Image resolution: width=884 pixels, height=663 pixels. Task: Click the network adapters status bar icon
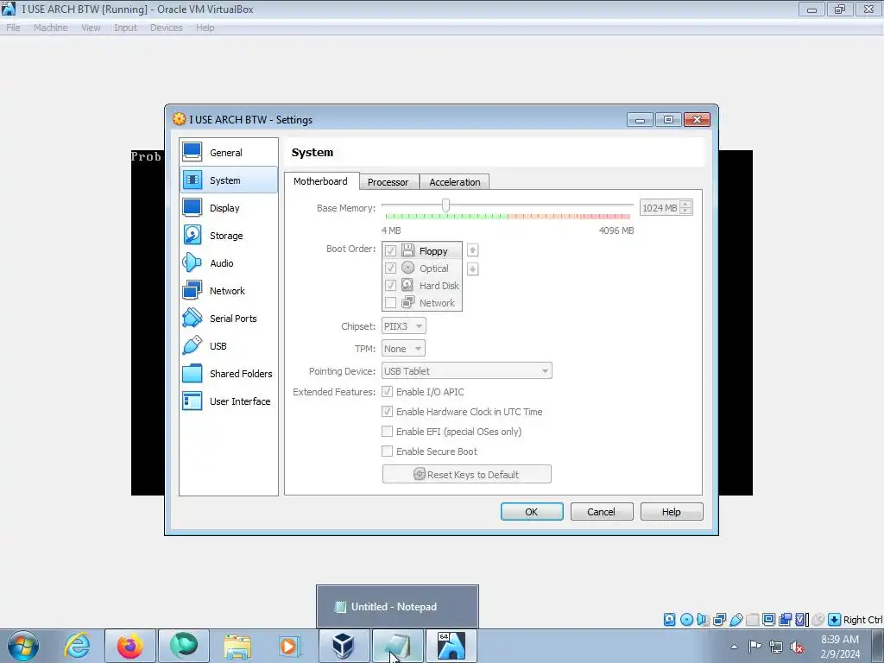pyautogui.click(x=719, y=620)
